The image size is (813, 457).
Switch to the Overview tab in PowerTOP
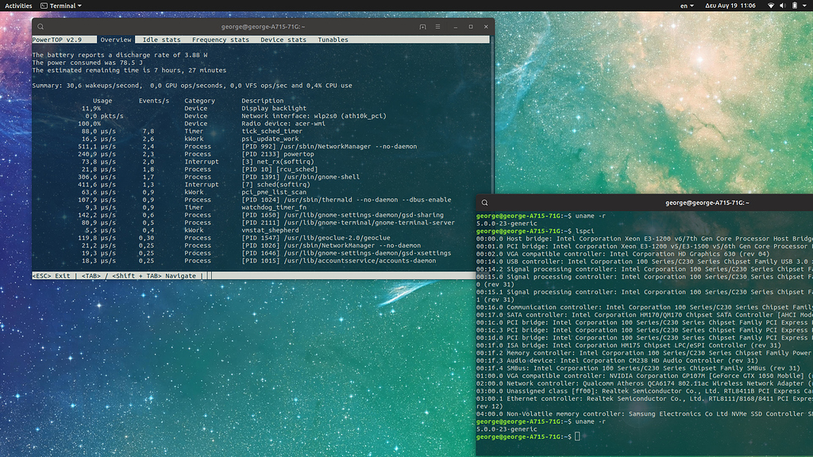tap(116, 40)
